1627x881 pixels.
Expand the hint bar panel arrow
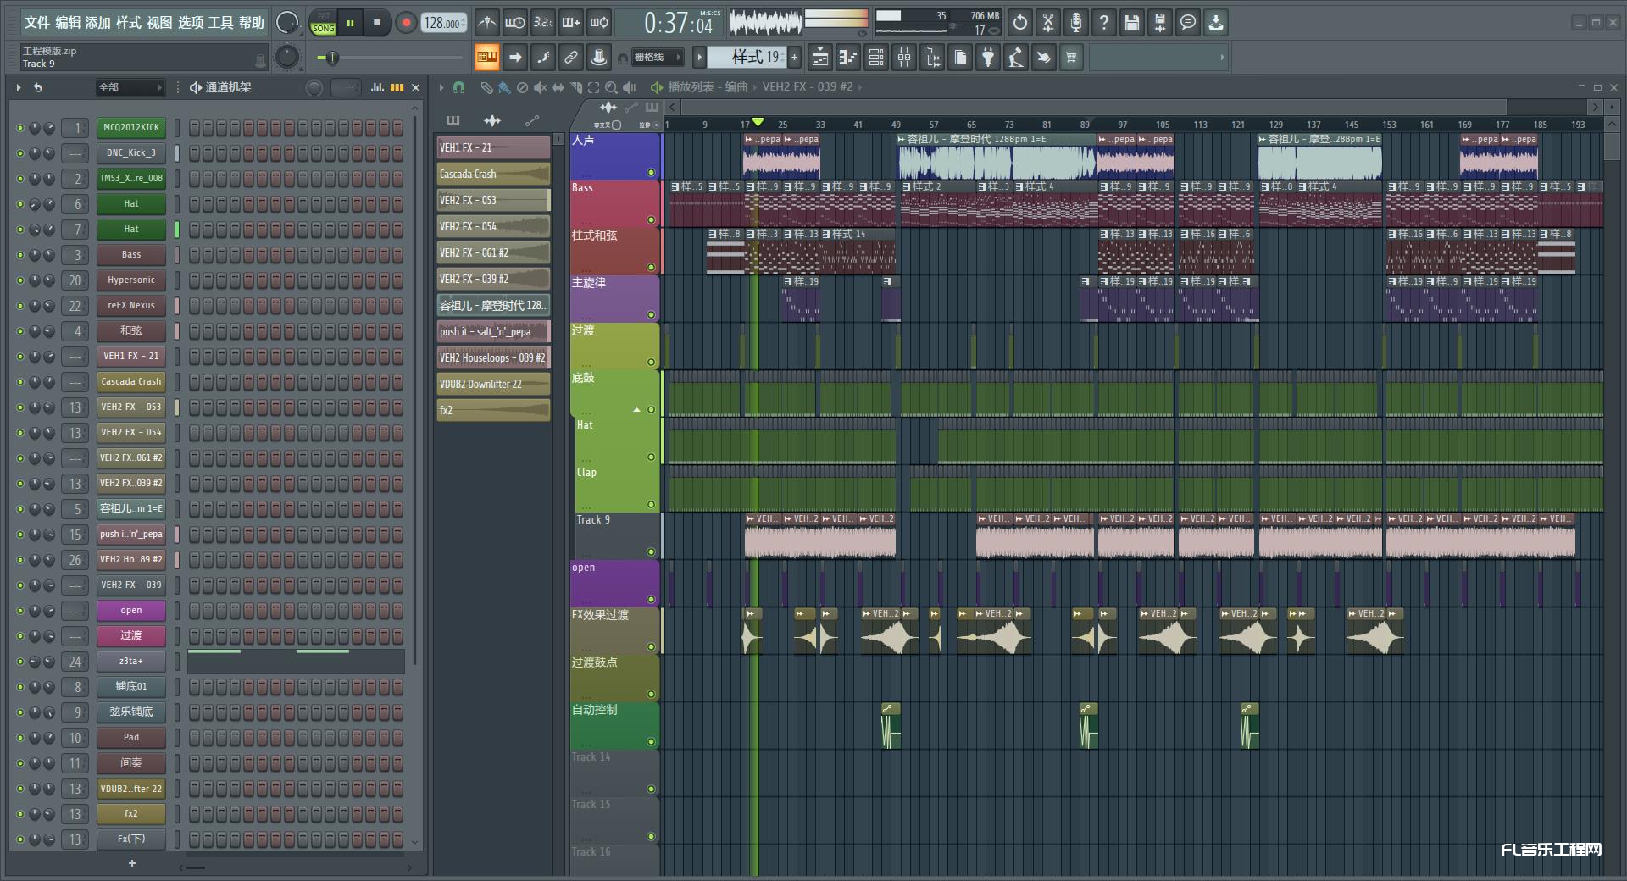1222,58
